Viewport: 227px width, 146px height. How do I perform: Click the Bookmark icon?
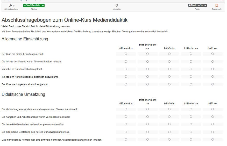217,5
